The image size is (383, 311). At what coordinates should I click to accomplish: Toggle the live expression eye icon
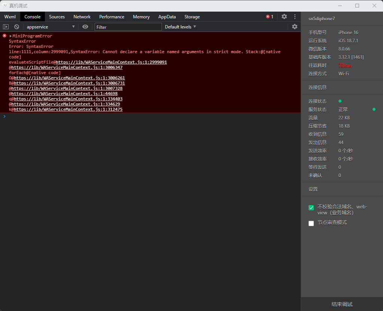(85, 27)
